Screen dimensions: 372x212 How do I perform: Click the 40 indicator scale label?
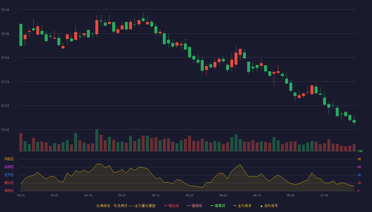[359, 175]
